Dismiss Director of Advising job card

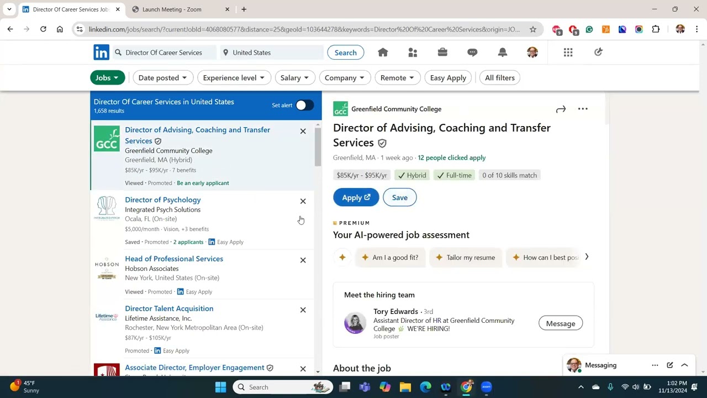pyautogui.click(x=303, y=131)
